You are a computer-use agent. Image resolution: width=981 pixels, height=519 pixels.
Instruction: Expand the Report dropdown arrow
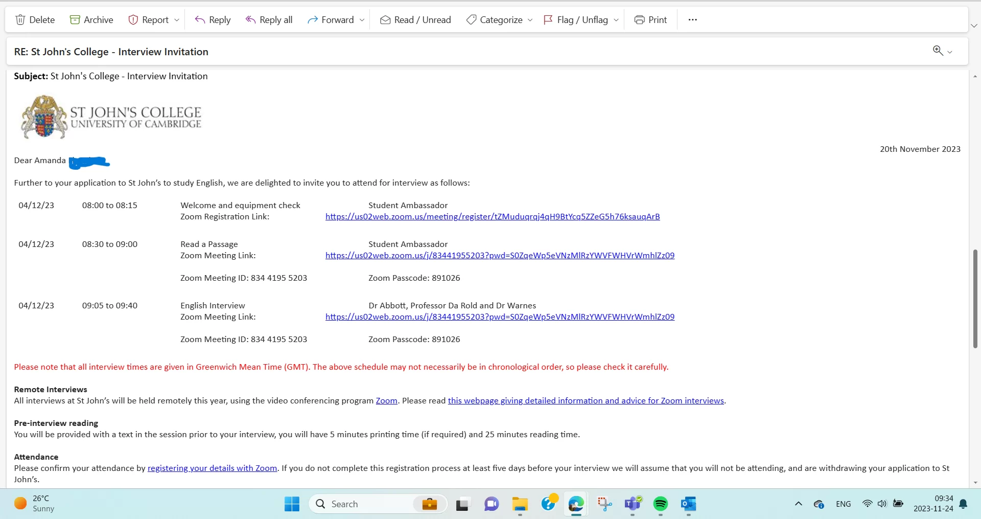point(177,20)
